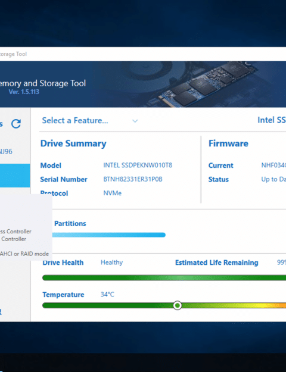Click the version text Ver. 1.5.113
The height and width of the screenshot is (372, 286).
[x=24, y=92]
